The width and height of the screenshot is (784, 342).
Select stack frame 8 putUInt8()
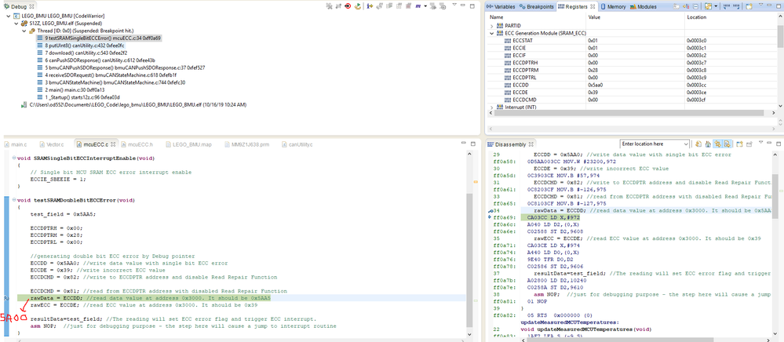[81, 45]
